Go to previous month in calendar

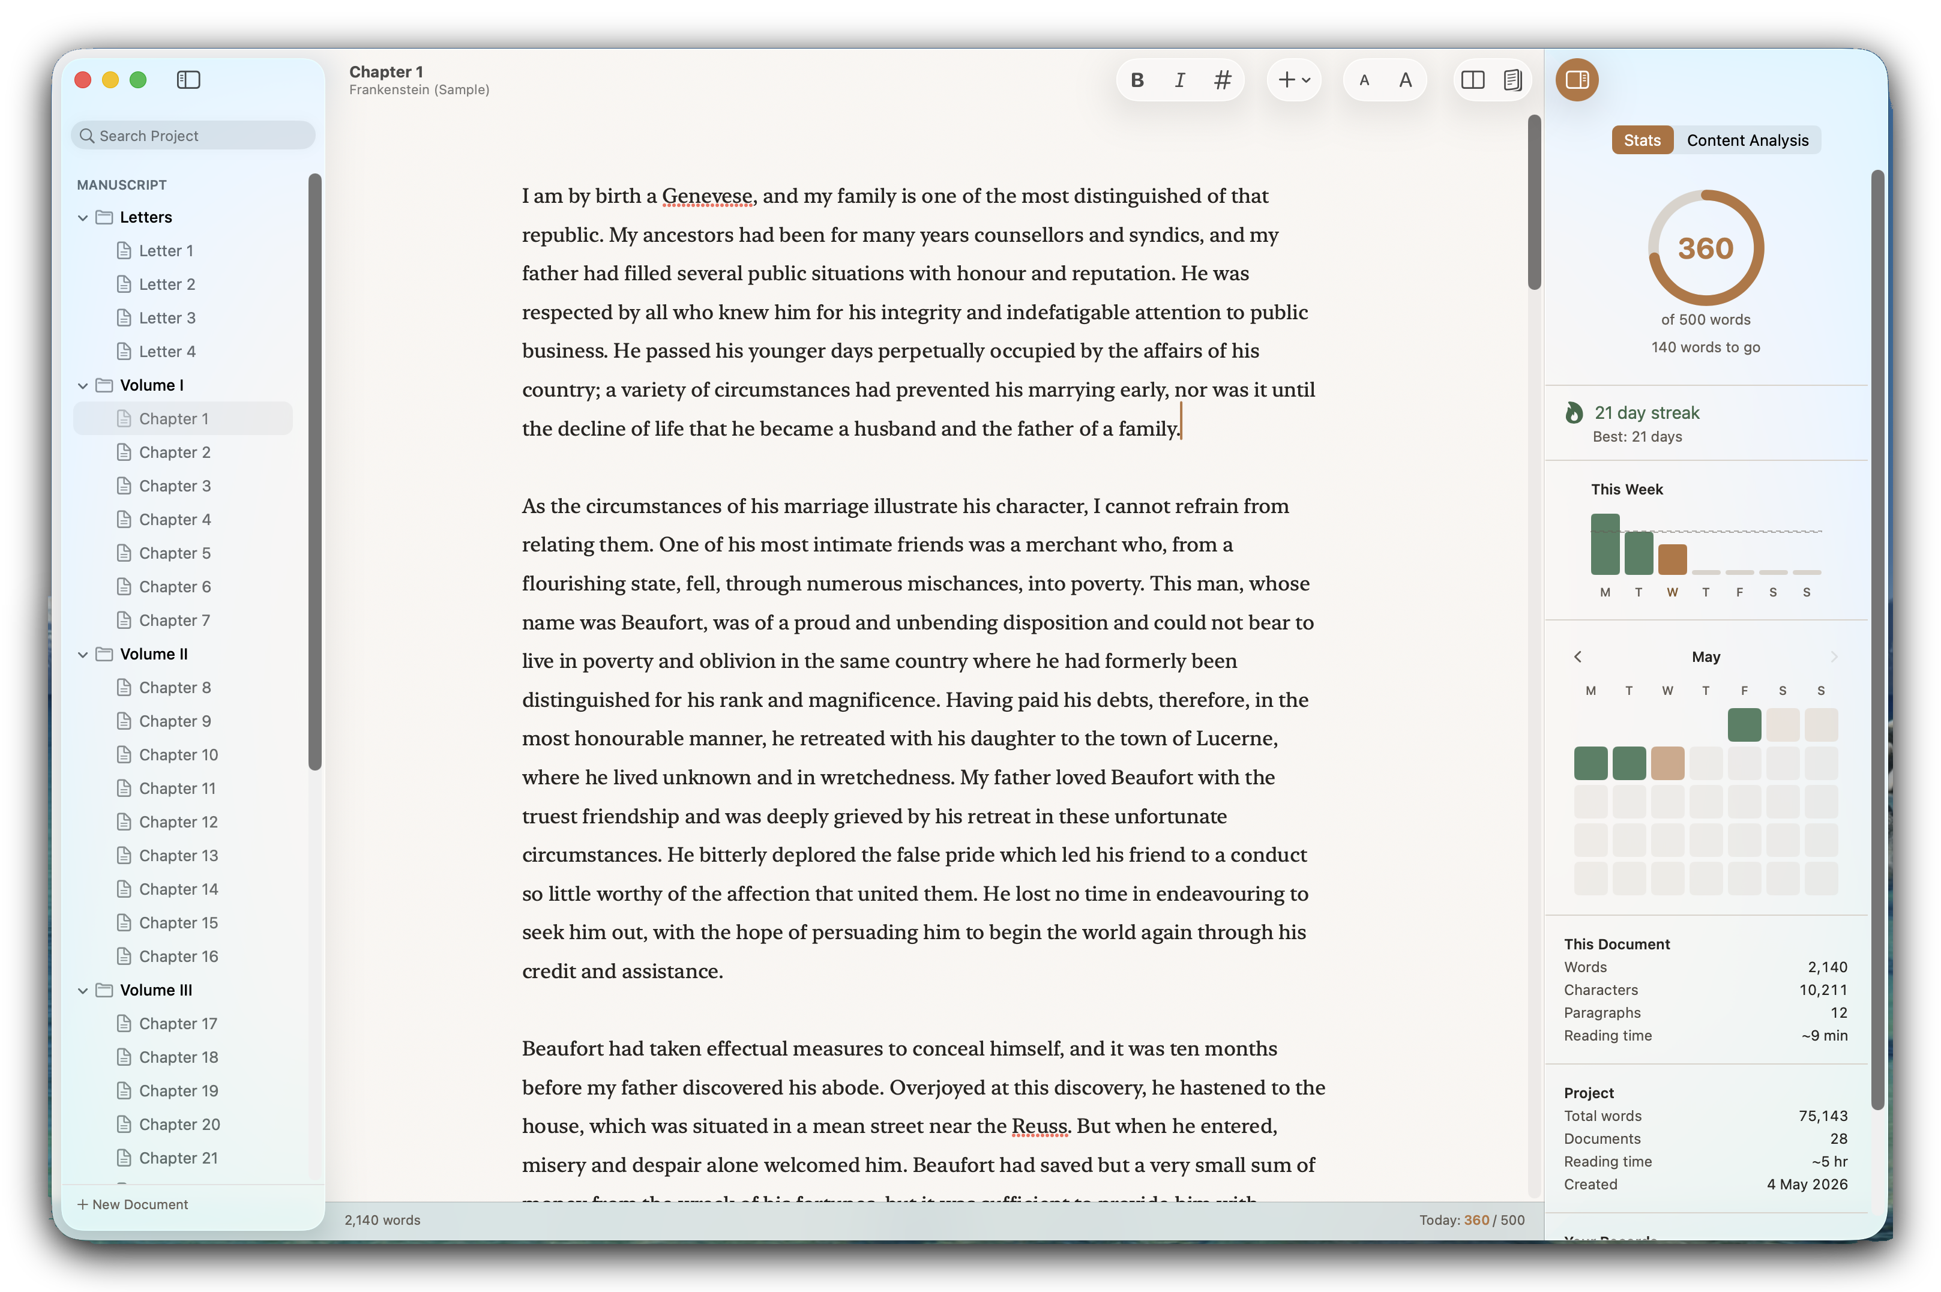point(1578,657)
